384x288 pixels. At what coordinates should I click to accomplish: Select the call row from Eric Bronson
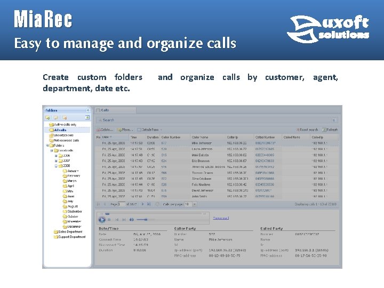[217, 161]
